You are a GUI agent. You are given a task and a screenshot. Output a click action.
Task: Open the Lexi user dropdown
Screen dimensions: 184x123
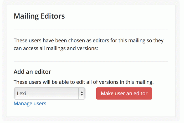(x=49, y=94)
